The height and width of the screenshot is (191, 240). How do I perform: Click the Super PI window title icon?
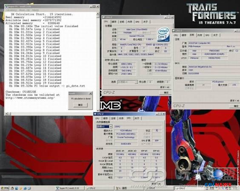point(6,6)
